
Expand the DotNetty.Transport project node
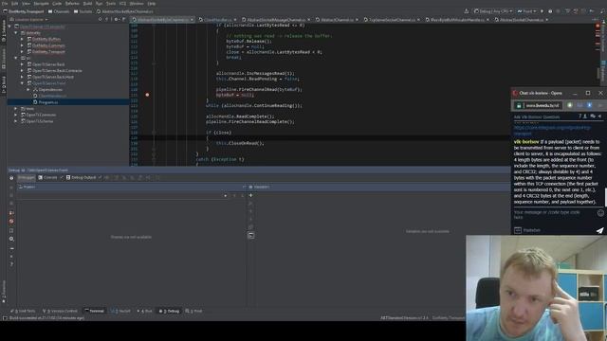pos(22,51)
